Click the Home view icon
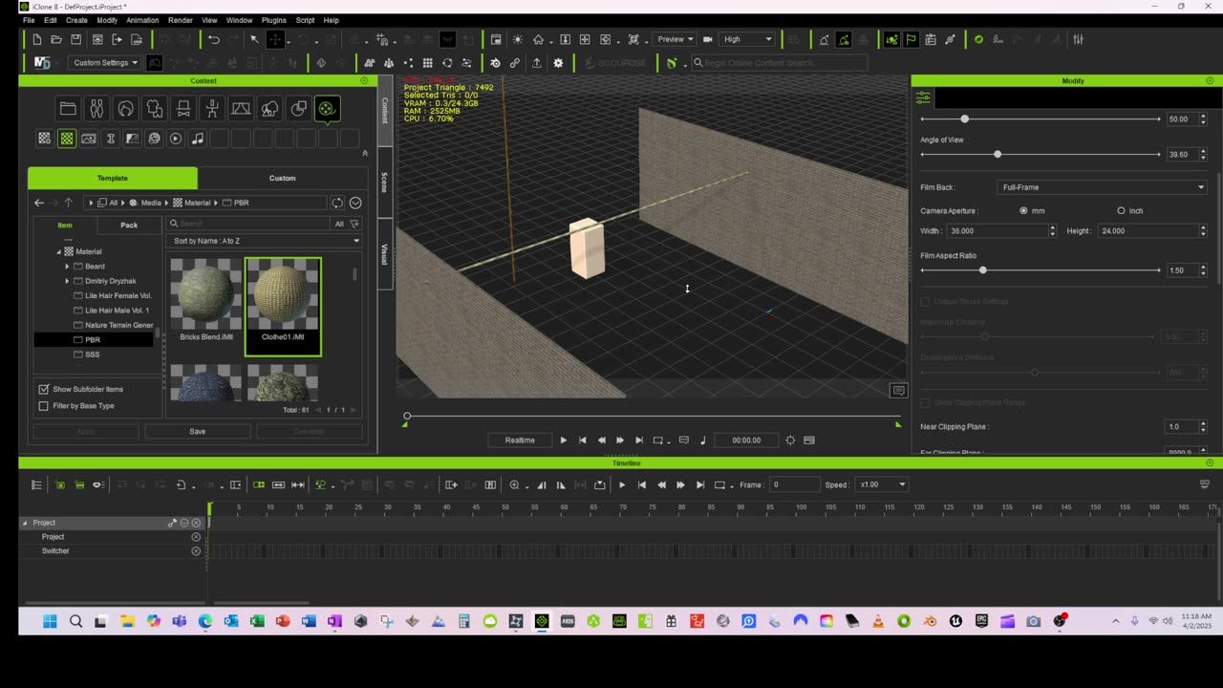Screen dimensions: 1223x688 538,39
